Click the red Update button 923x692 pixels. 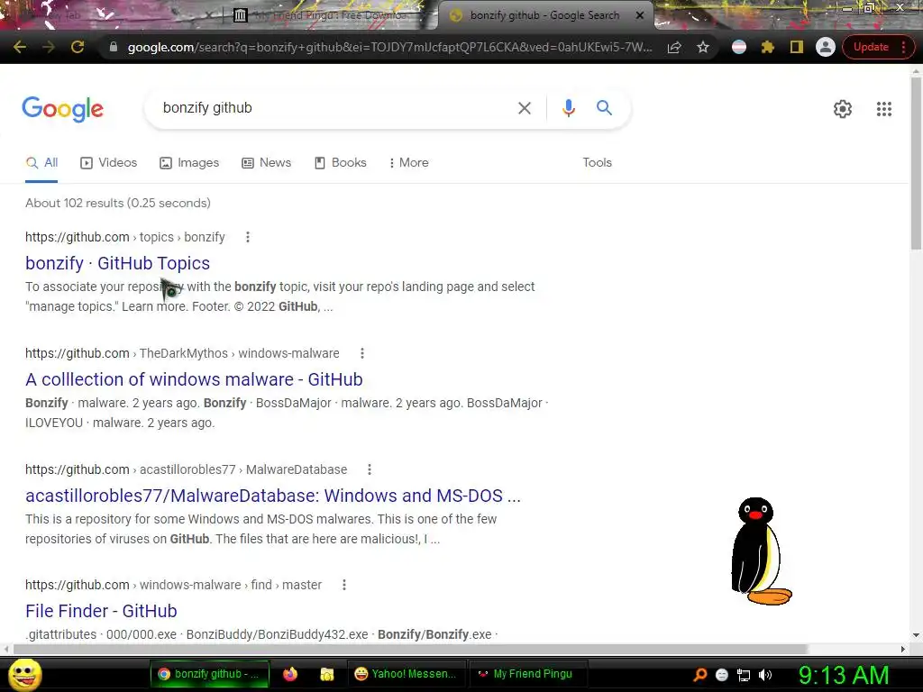(x=871, y=47)
